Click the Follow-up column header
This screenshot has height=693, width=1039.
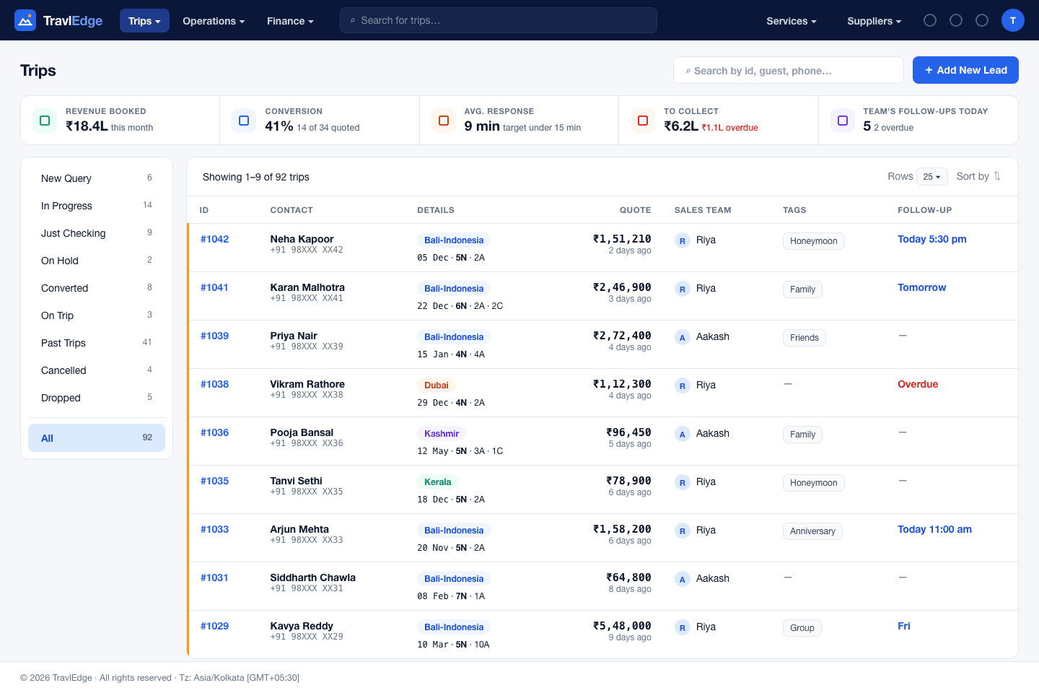(924, 210)
